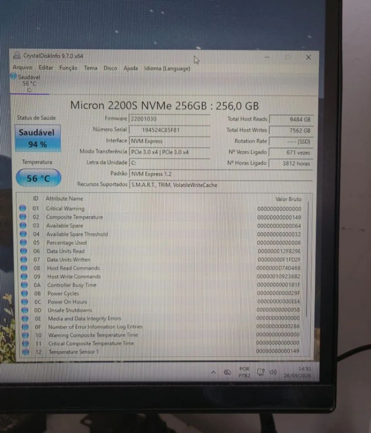Click the Nº Horas Ligado value 3812 horas
Image resolution: width=371 pixels, height=433 pixels.
point(291,163)
